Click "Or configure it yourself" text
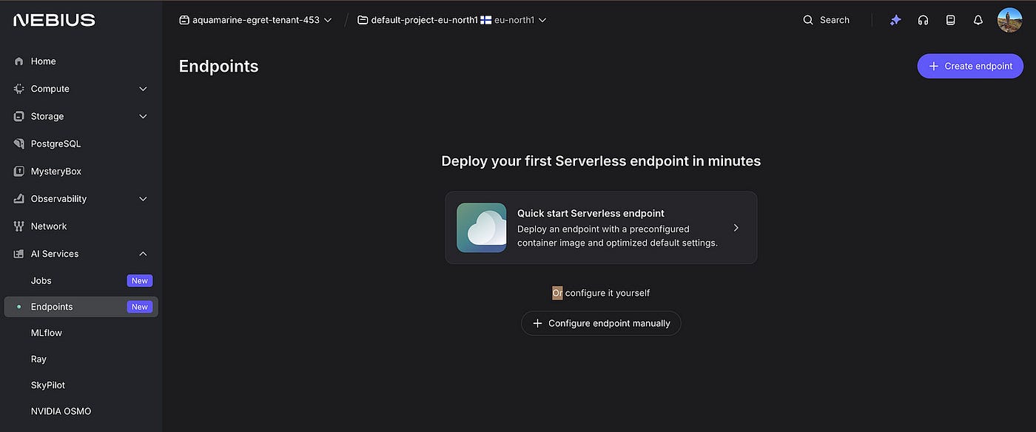The width and height of the screenshot is (1036, 432). [601, 293]
